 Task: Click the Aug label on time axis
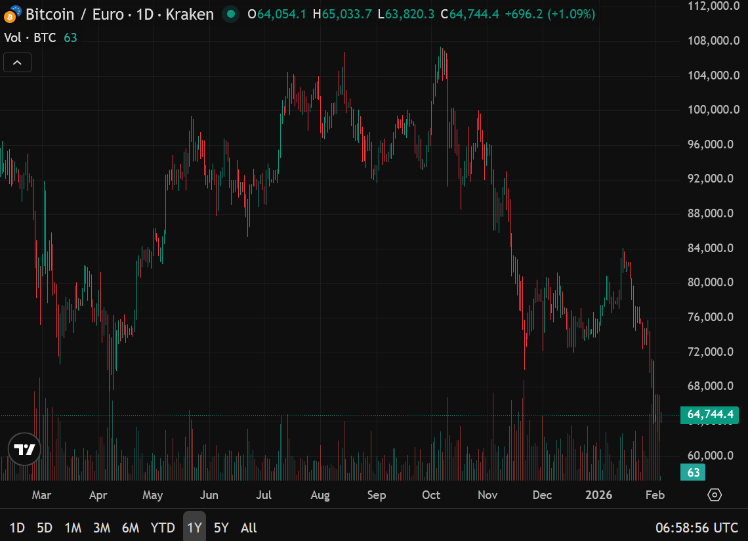(x=320, y=495)
